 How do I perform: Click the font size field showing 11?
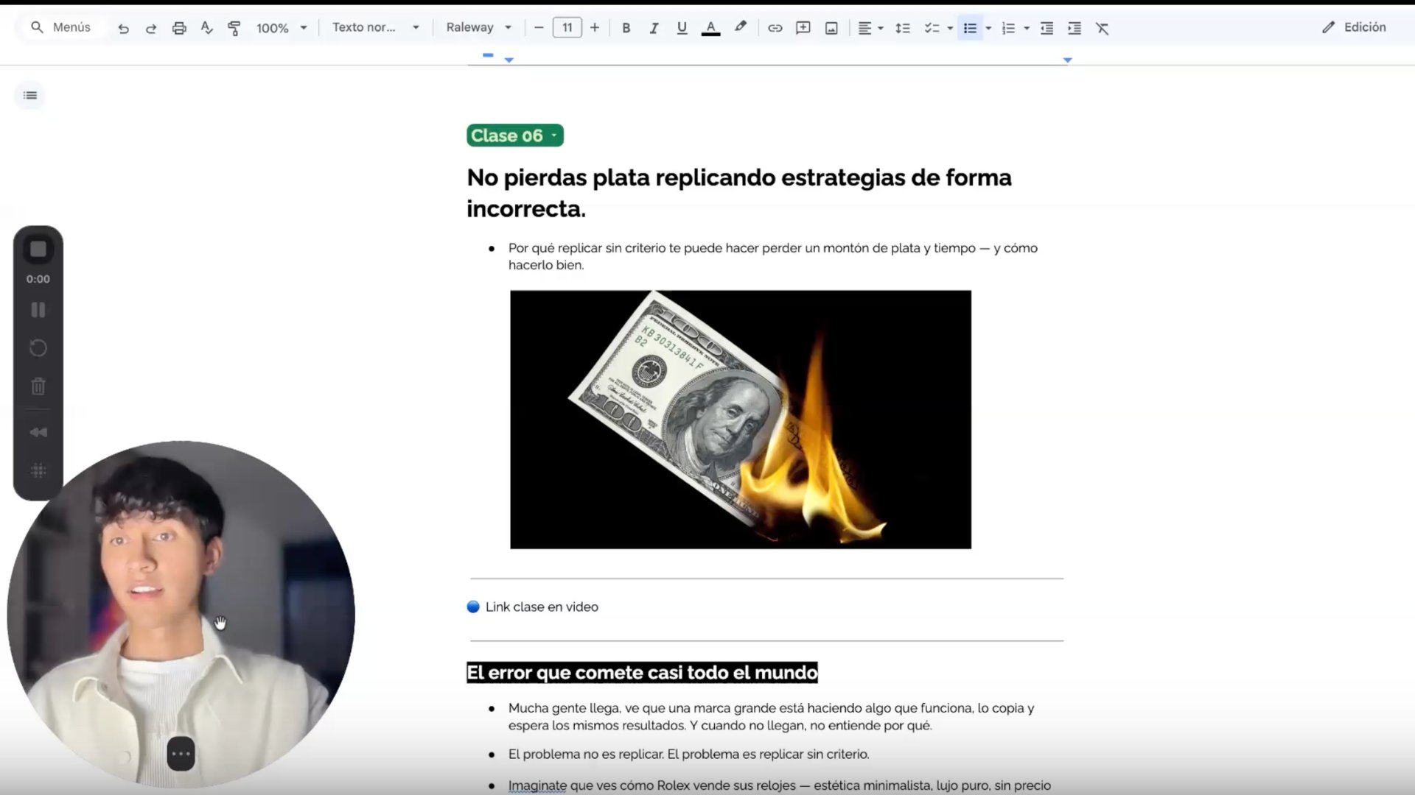click(x=567, y=28)
